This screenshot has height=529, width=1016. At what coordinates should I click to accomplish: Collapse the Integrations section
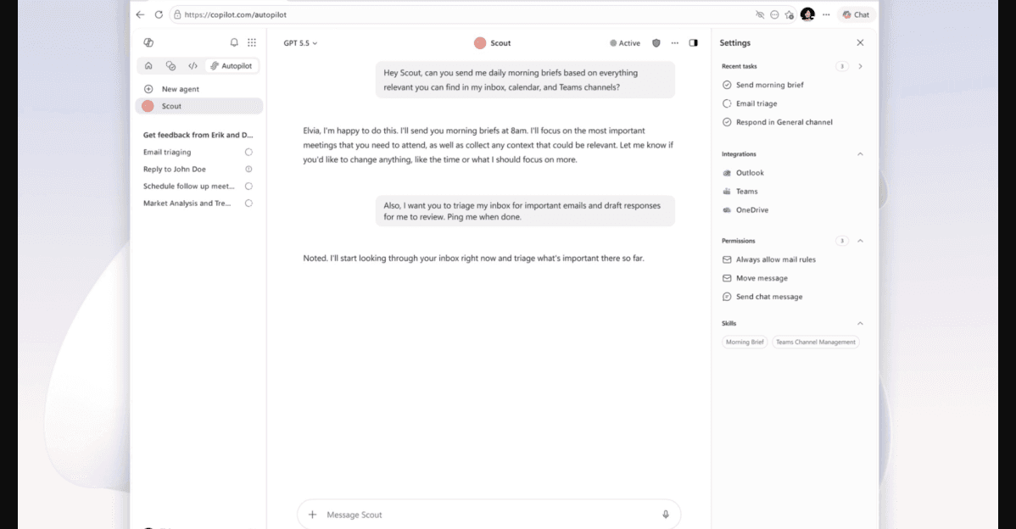coord(861,154)
